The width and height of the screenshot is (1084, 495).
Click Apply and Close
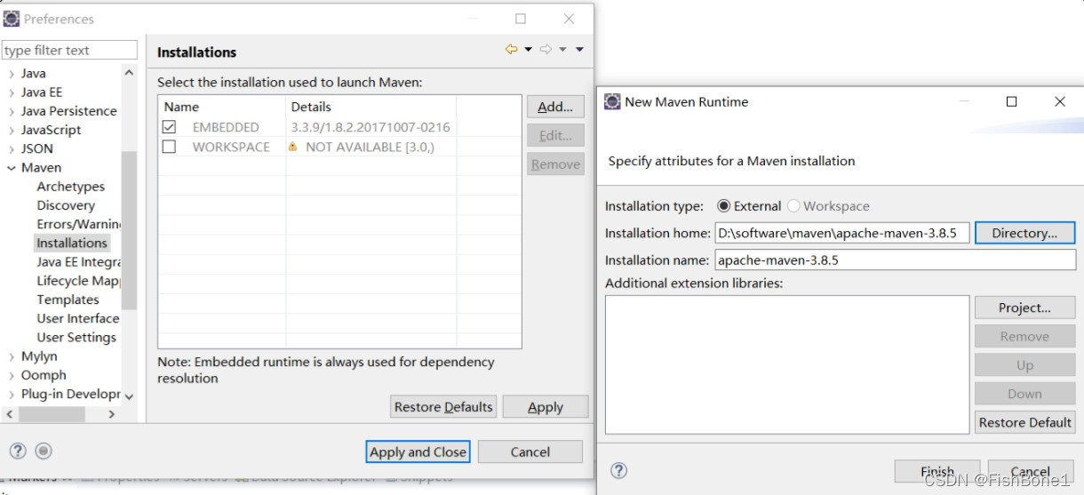[418, 451]
